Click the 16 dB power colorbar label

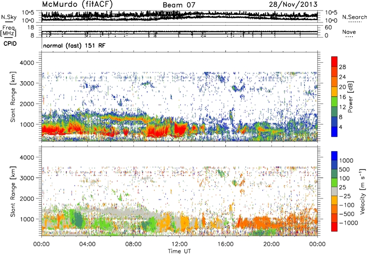pos(342,97)
